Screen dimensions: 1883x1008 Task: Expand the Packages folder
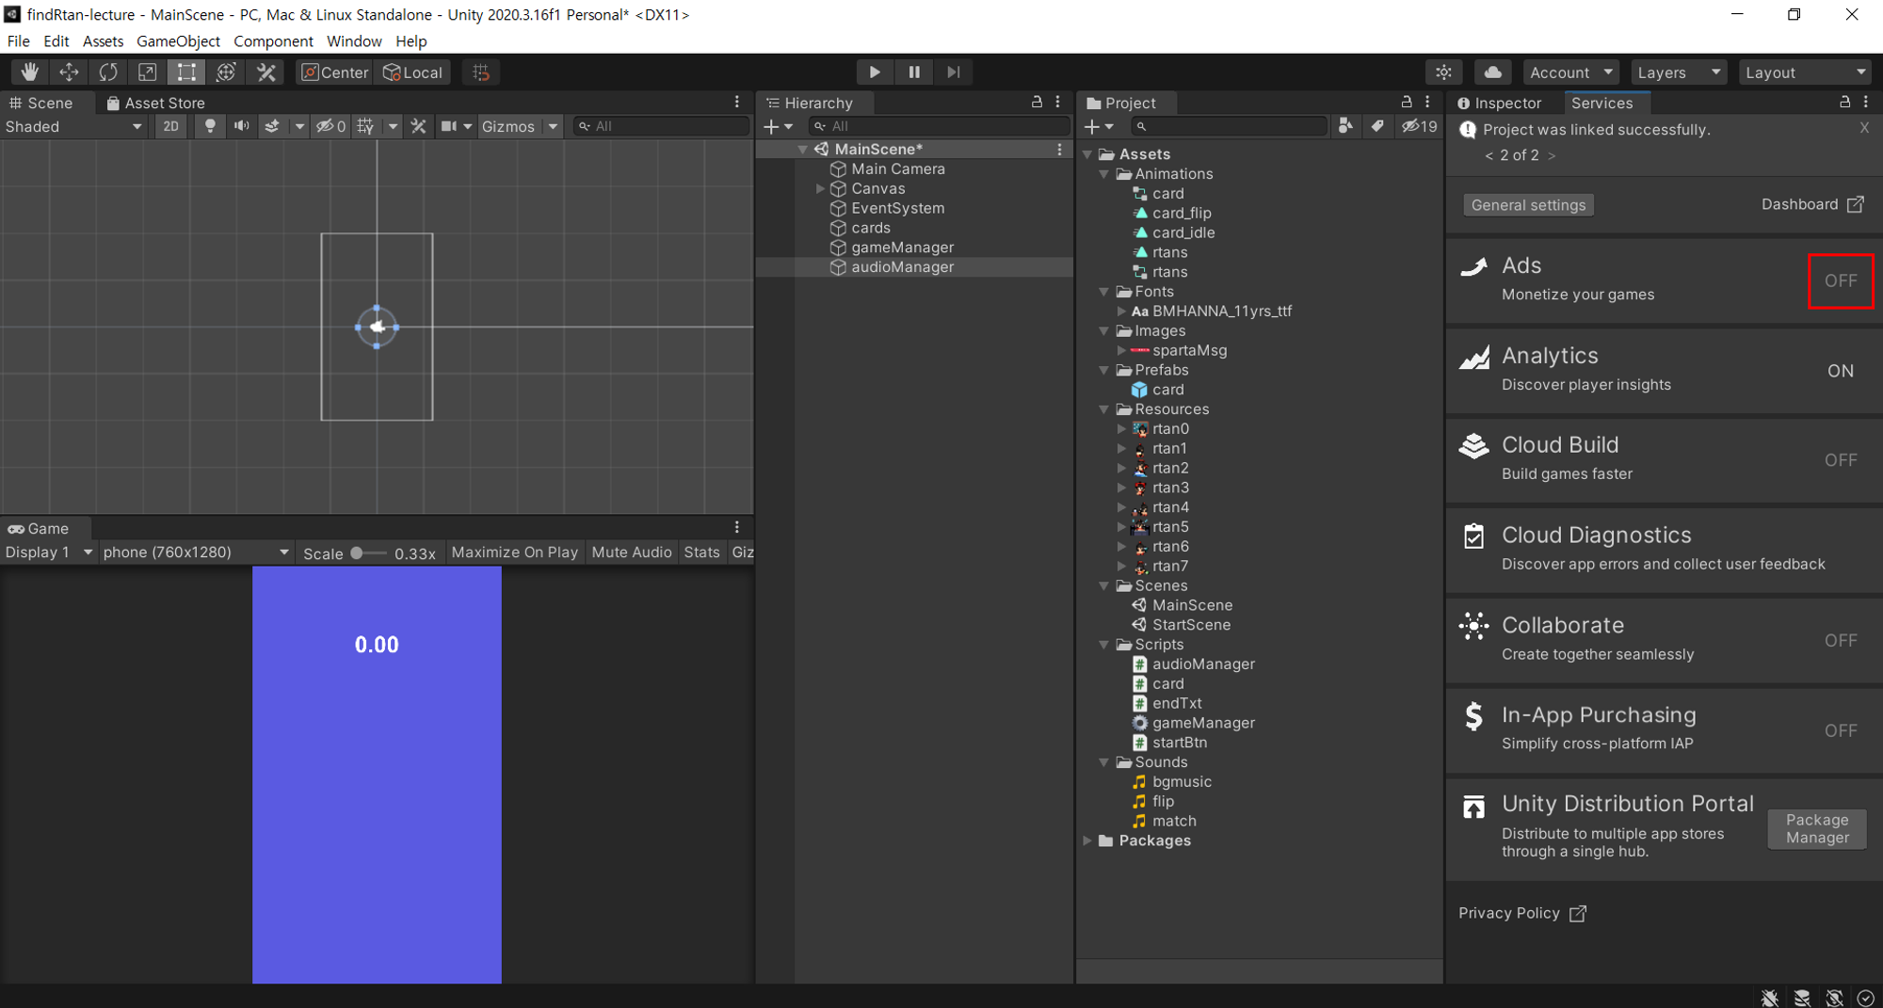(1088, 840)
